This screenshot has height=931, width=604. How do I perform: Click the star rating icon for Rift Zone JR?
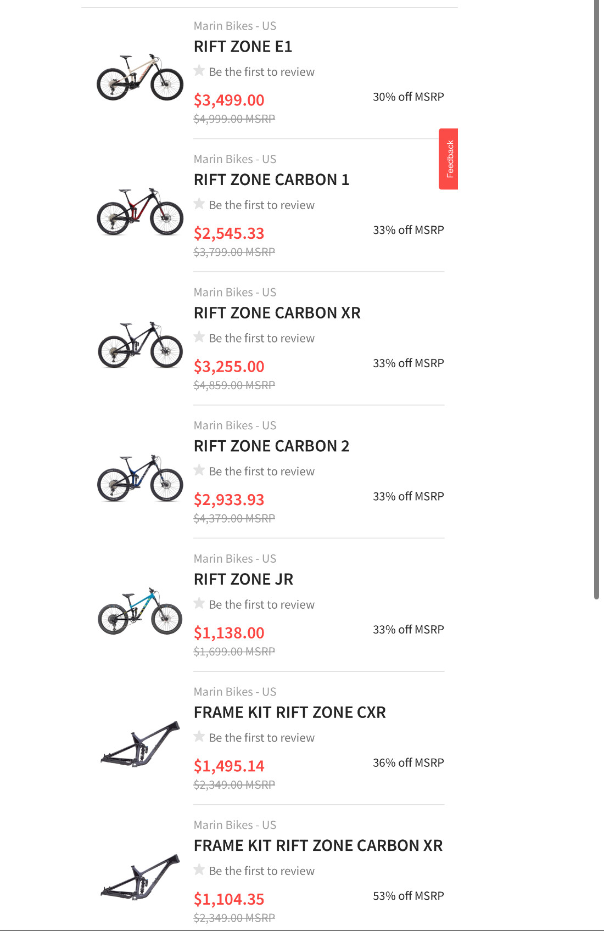(x=199, y=604)
